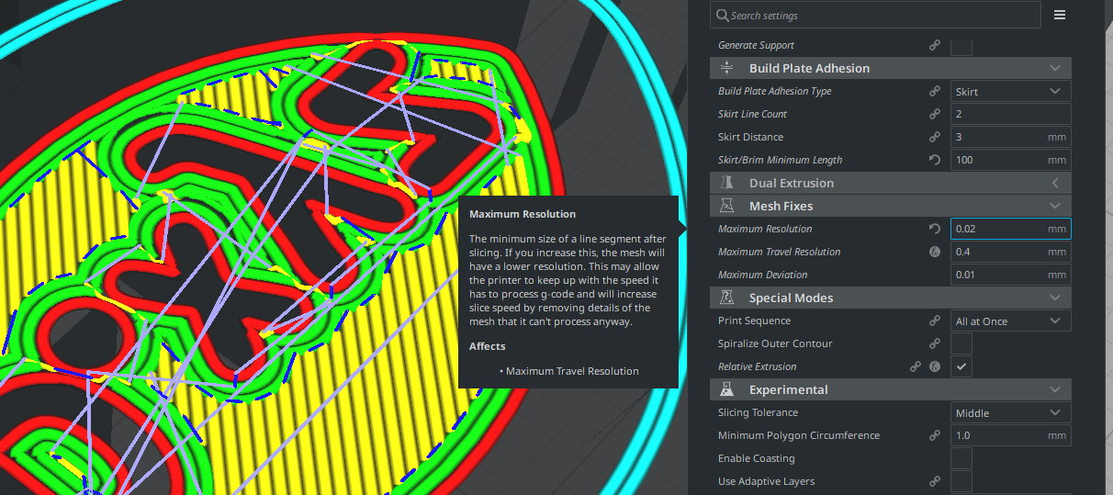
Task: Click the Maximum Resolution setting label
Action: coord(765,229)
